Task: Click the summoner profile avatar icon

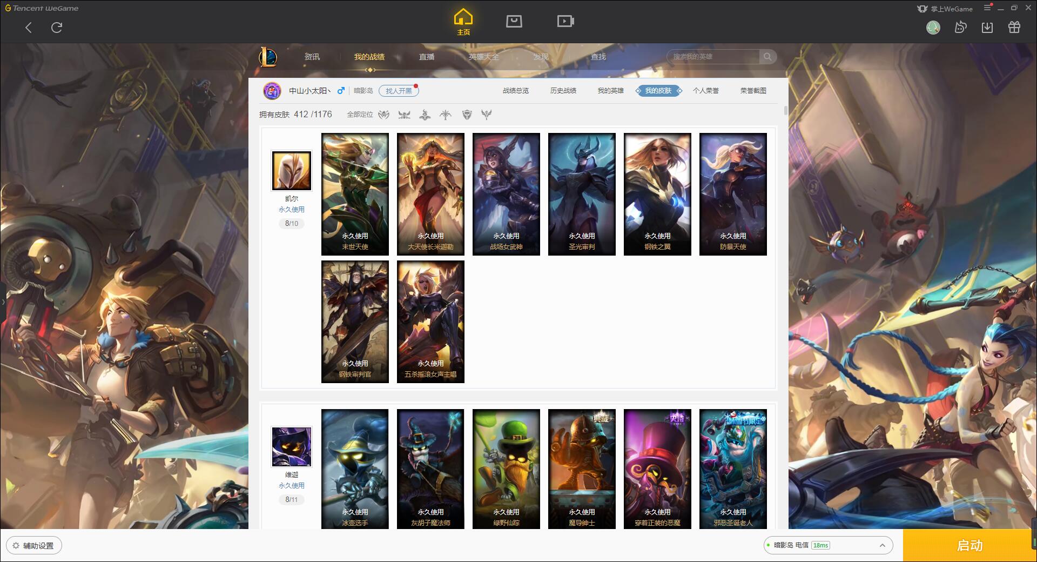Action: (272, 91)
